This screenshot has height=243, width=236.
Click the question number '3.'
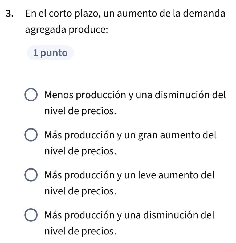pos(10,13)
